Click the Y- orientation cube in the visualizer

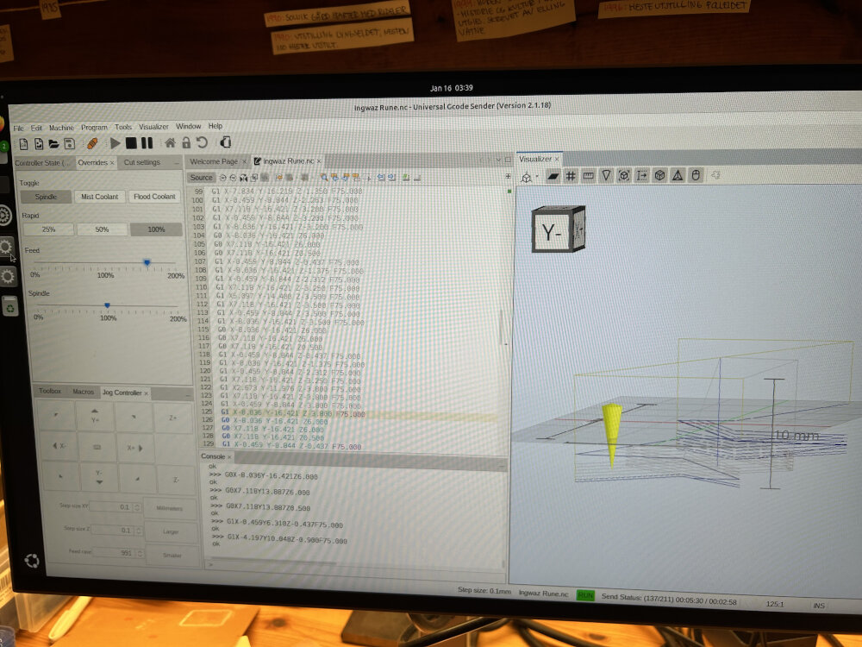tap(558, 229)
